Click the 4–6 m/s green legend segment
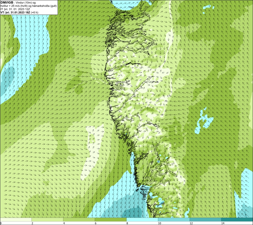Screen dimensions: 253x225 click(79, 219)
